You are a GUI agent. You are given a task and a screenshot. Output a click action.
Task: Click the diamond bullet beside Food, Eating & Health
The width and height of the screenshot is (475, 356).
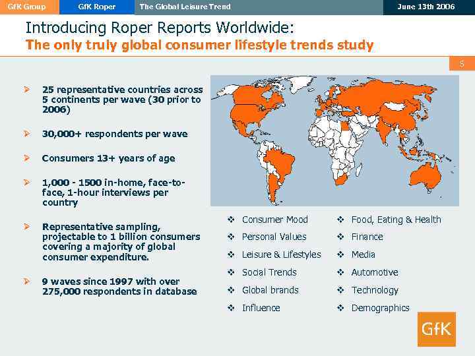click(341, 220)
